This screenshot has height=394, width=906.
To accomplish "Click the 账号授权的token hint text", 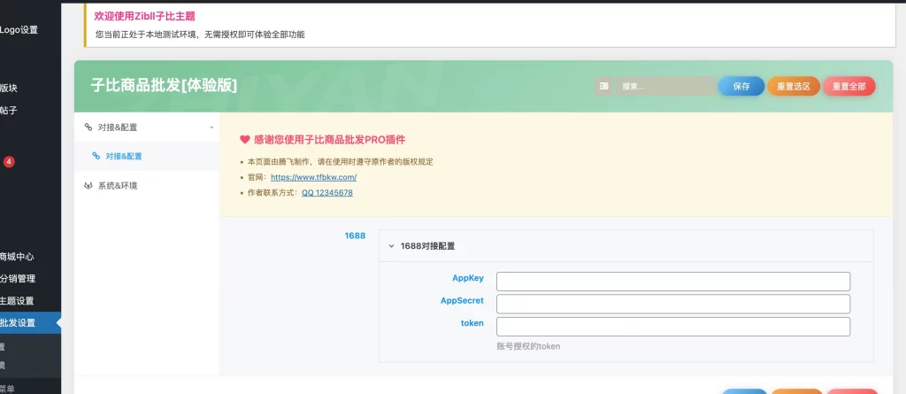I will tap(528, 346).
